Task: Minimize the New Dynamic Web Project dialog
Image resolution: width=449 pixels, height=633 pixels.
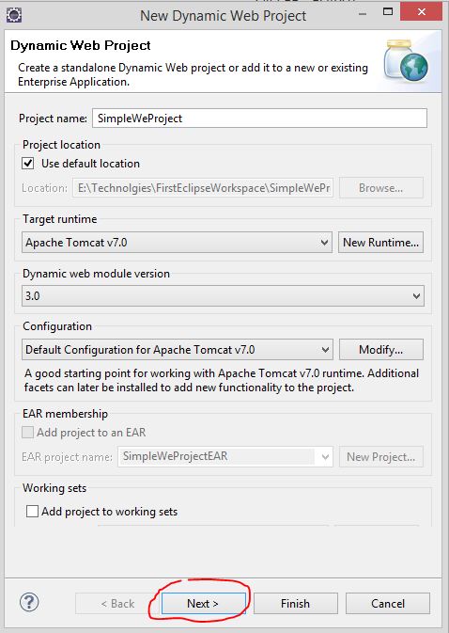Action: click(363, 14)
